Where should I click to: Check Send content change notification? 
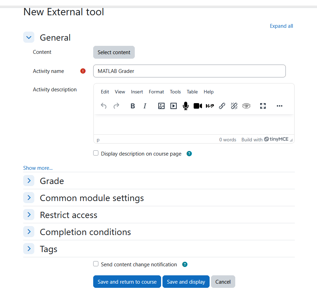(96, 264)
